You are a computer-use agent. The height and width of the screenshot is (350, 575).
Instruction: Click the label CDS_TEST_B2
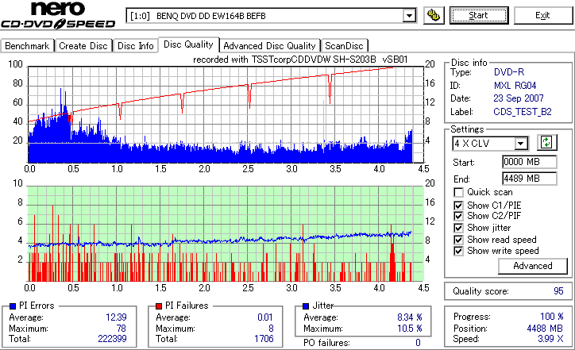tap(523, 112)
